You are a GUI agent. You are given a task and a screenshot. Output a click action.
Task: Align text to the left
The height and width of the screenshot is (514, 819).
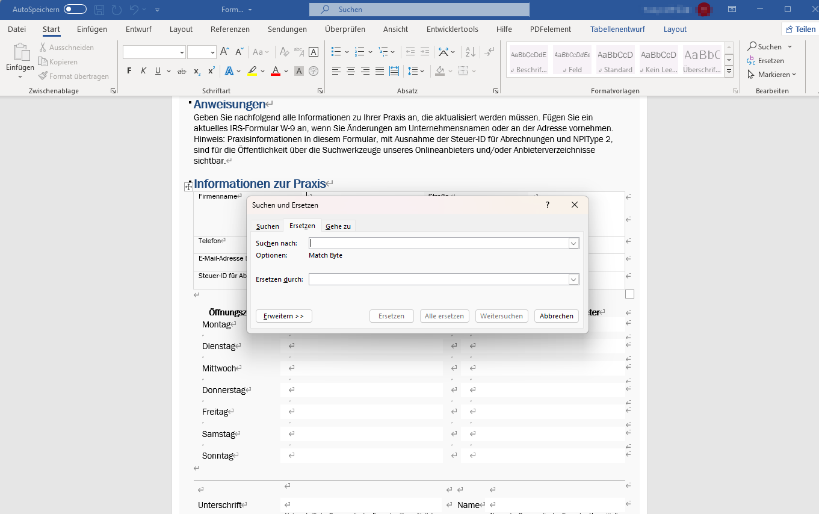coord(336,71)
